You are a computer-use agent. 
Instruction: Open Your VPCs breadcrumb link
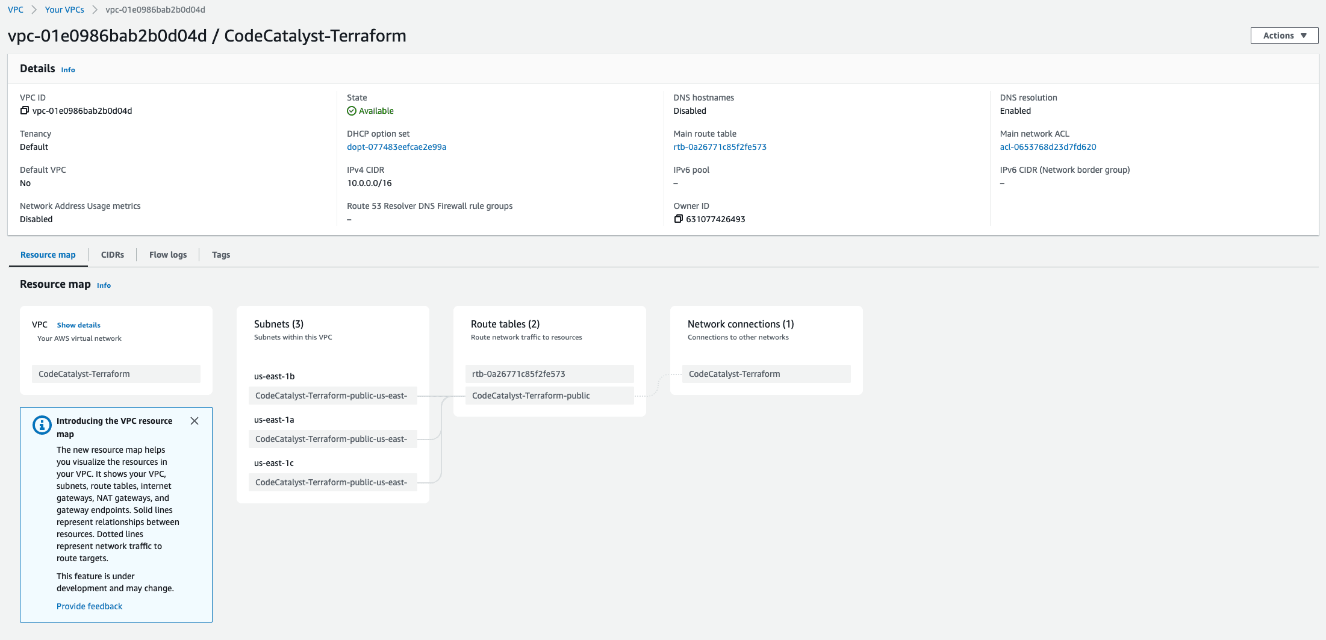coord(64,10)
